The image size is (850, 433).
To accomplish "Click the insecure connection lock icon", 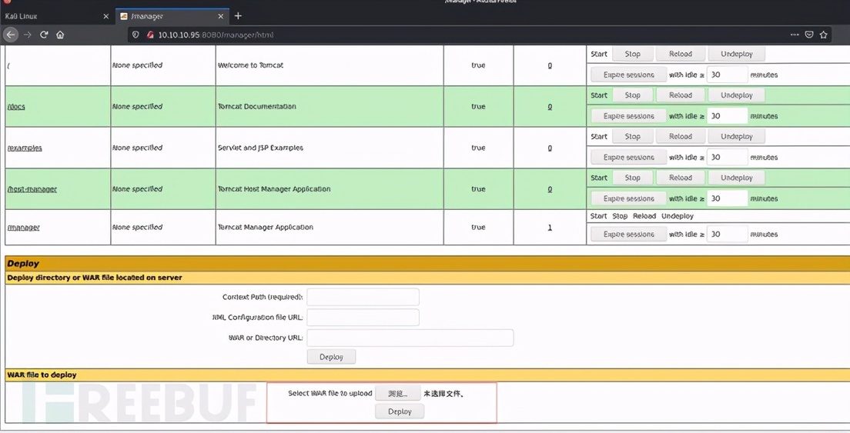I will pyautogui.click(x=150, y=35).
